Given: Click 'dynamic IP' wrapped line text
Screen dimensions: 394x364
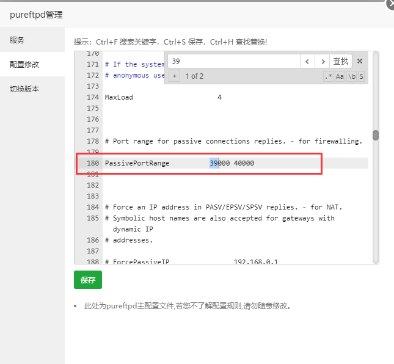Looking at the screenshot, I should [x=133, y=229].
